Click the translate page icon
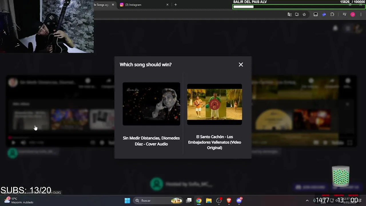This screenshot has width=366, height=206. 289,15
